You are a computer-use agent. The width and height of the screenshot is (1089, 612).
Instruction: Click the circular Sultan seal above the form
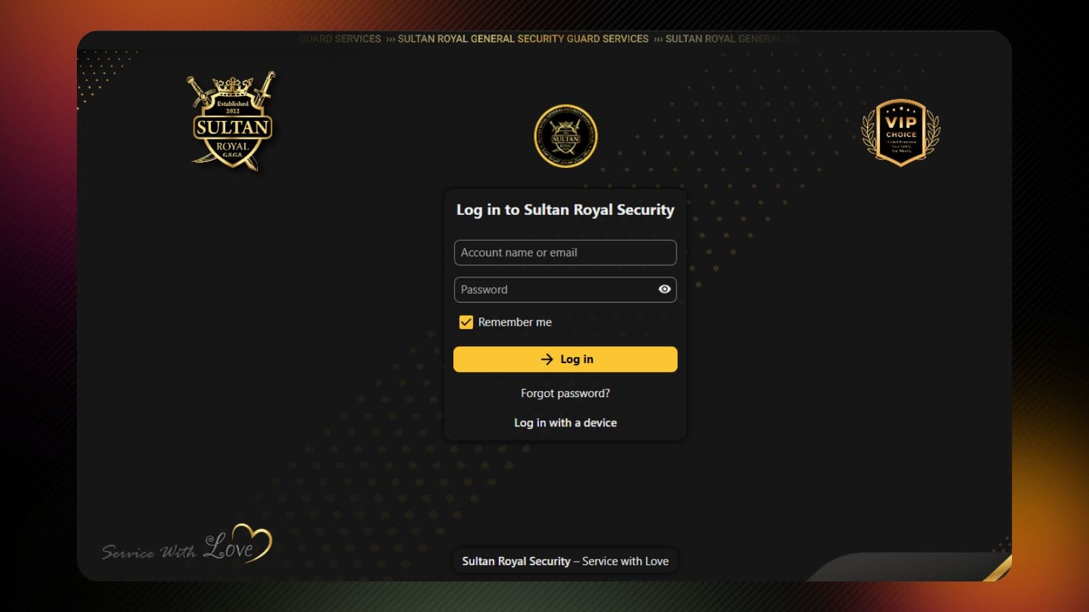[x=565, y=136]
